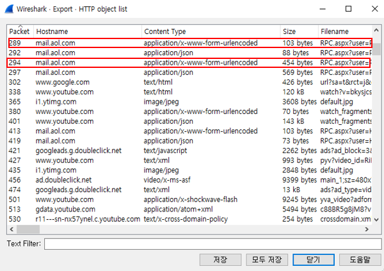The height and width of the screenshot is (271, 384).
Task: Select packet 302 www.google.com row
Action: [x=190, y=82]
